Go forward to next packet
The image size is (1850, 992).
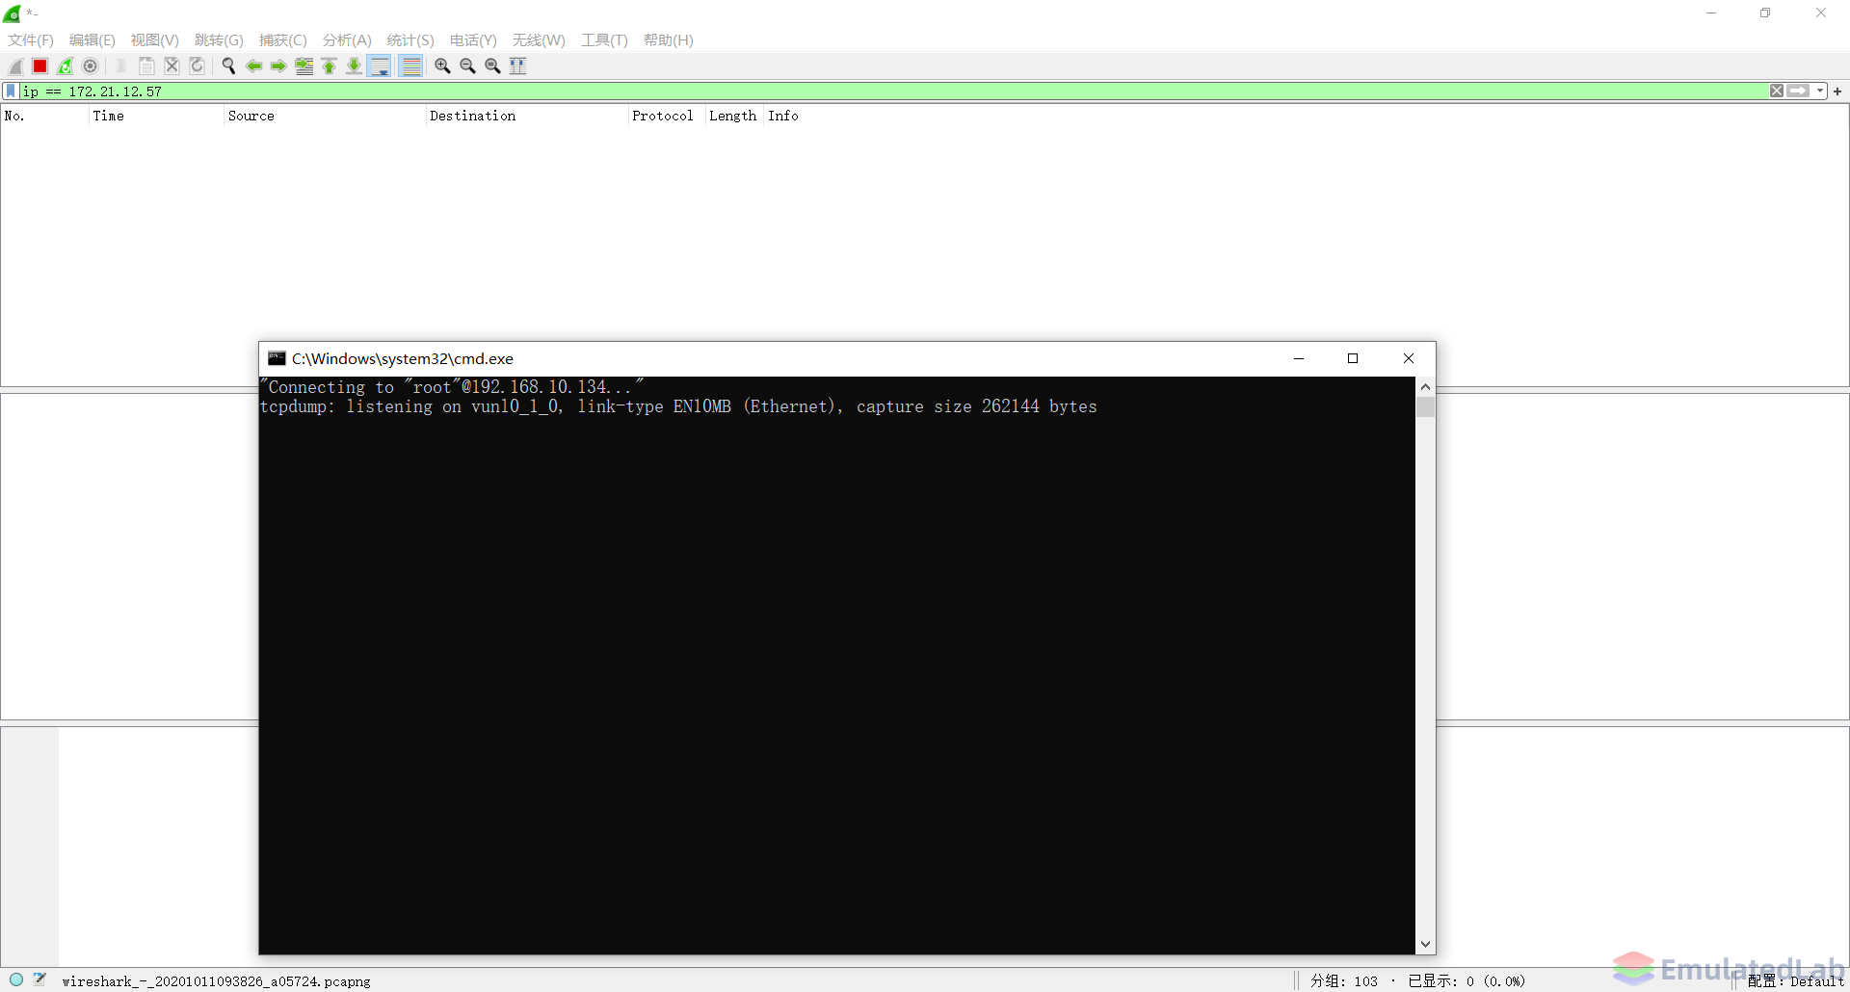click(x=278, y=66)
